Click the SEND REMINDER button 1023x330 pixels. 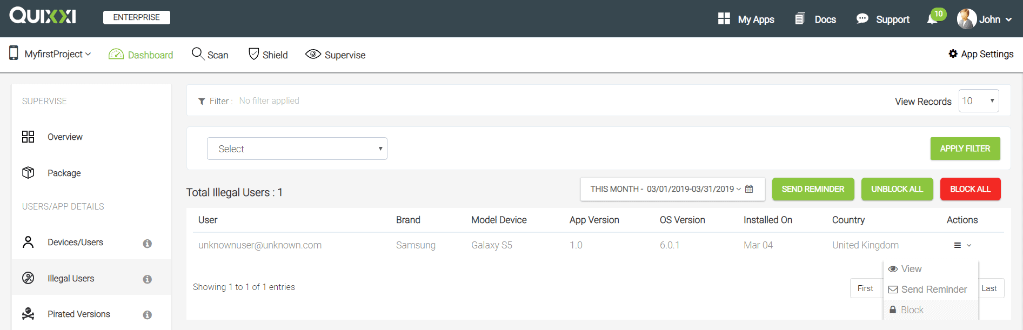(x=813, y=189)
